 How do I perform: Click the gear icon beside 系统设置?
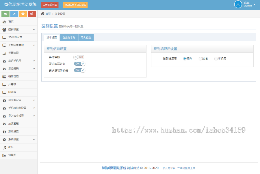(x=4, y=140)
